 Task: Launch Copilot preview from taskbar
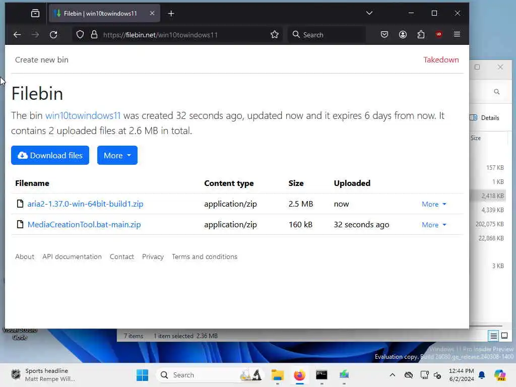pos(500,375)
